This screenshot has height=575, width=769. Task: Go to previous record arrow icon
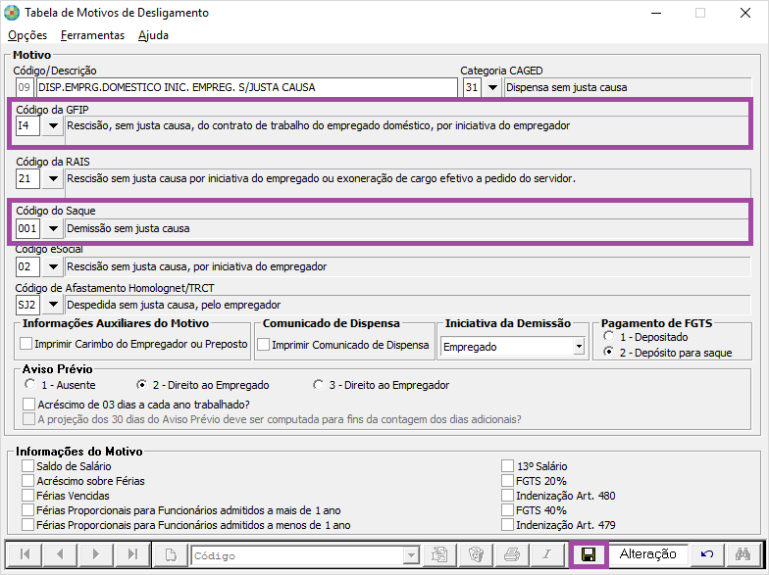point(60,554)
